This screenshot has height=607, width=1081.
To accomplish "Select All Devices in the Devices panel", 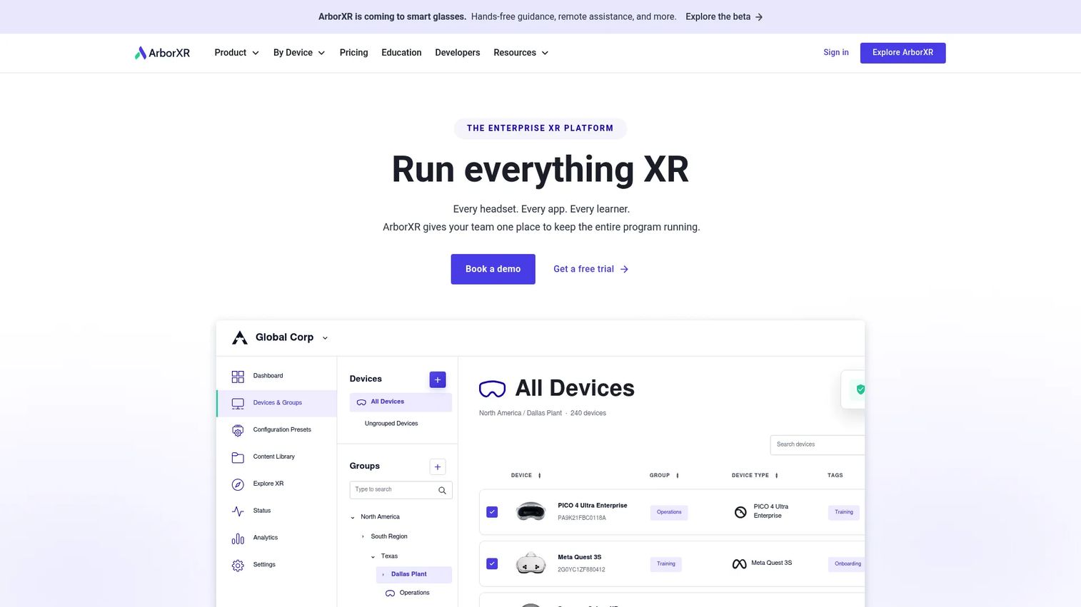I will pos(401,402).
